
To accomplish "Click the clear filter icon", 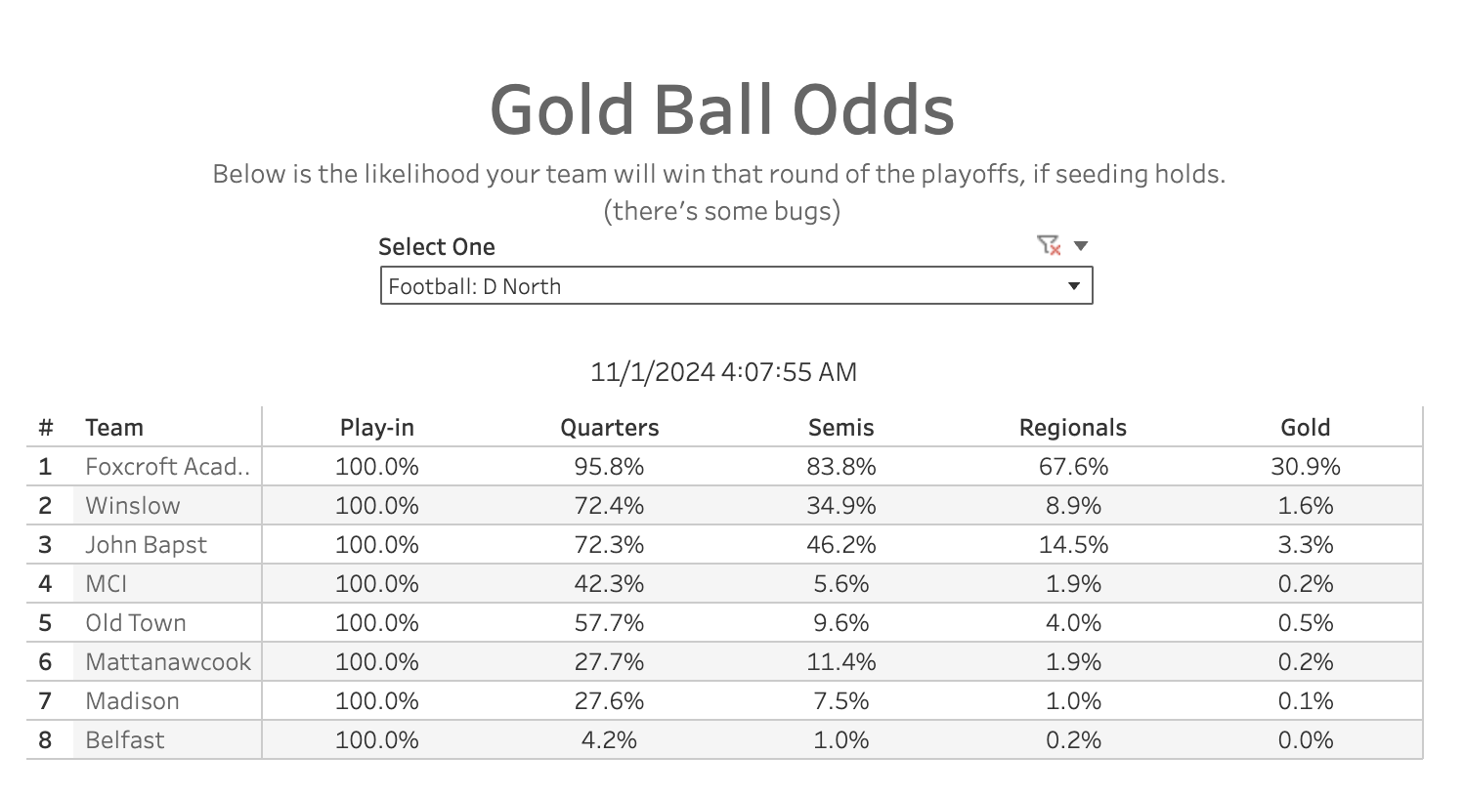I will [x=1049, y=245].
